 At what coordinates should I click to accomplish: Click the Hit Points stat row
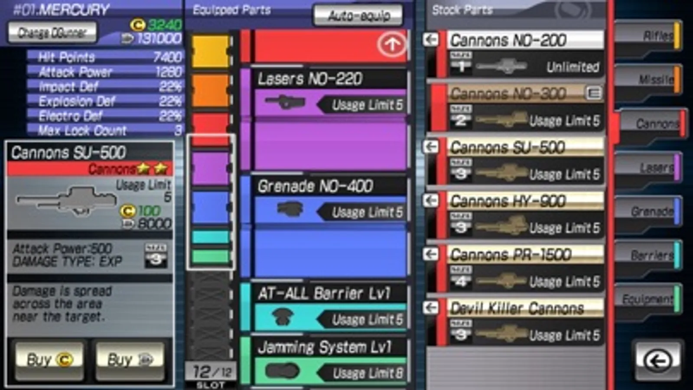[x=105, y=57]
